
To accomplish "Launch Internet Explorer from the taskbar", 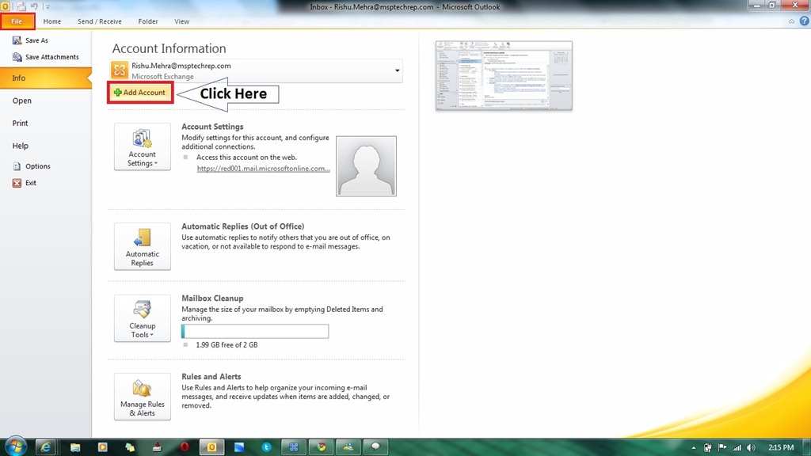I will click(45, 447).
